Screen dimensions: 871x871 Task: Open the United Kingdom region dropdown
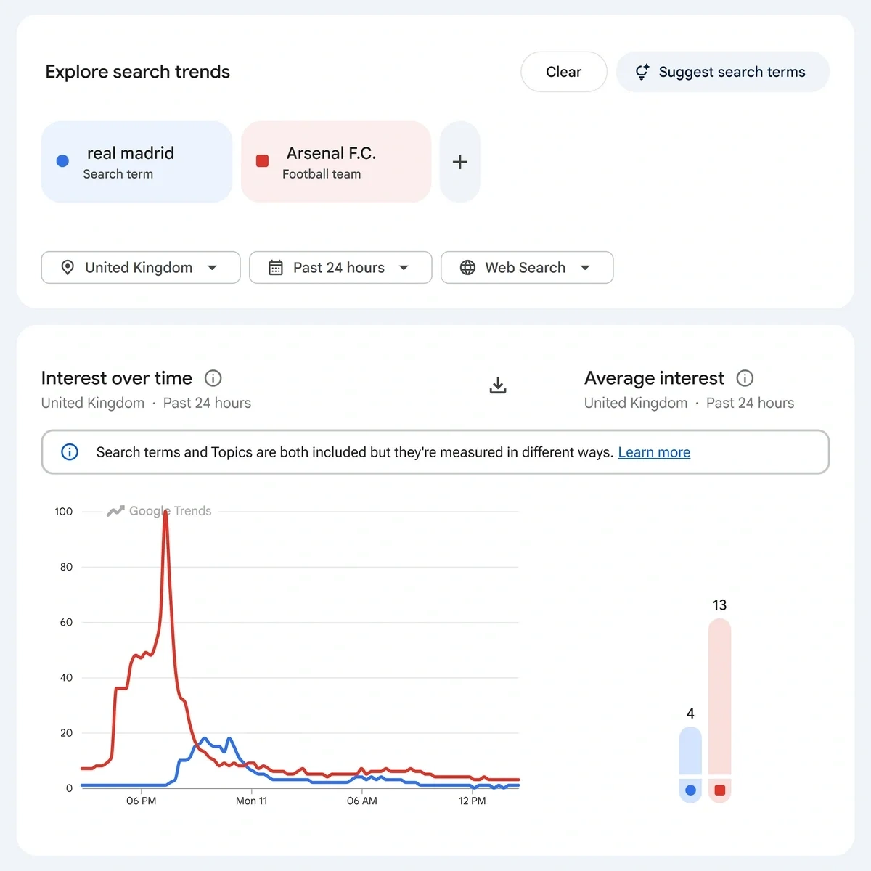(x=141, y=268)
